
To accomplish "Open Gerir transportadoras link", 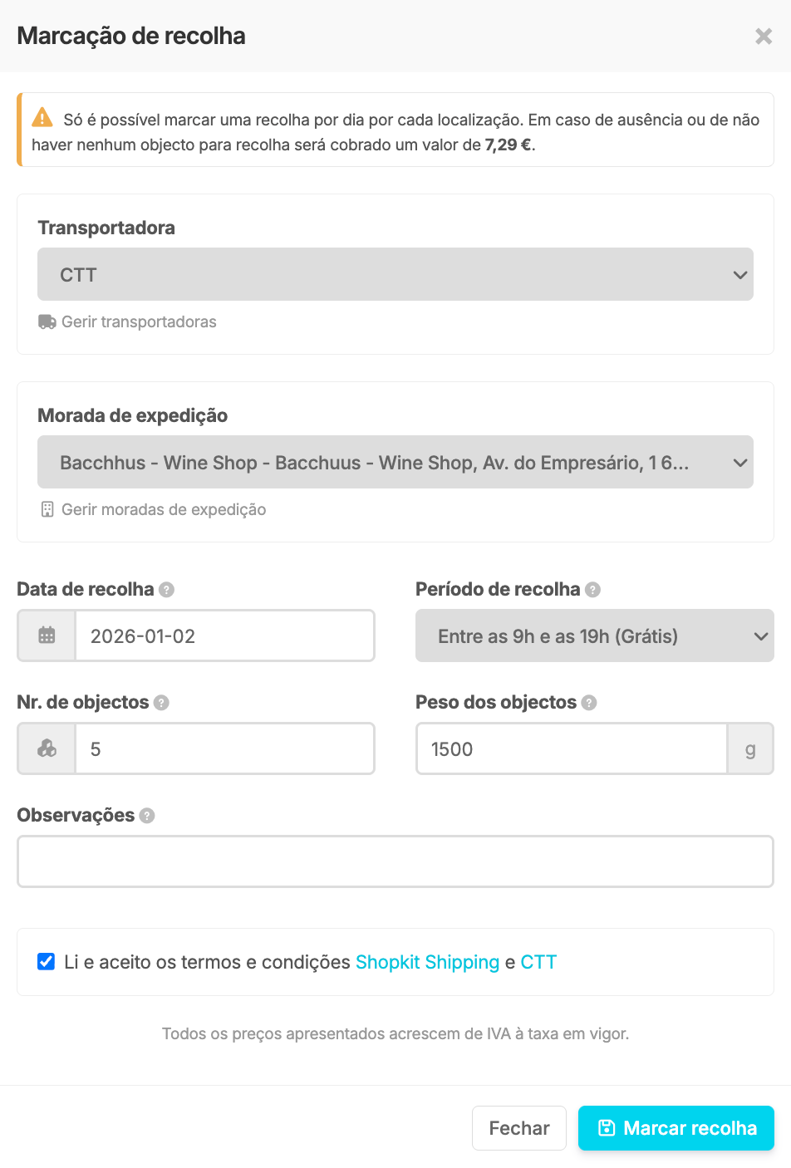I will click(138, 322).
